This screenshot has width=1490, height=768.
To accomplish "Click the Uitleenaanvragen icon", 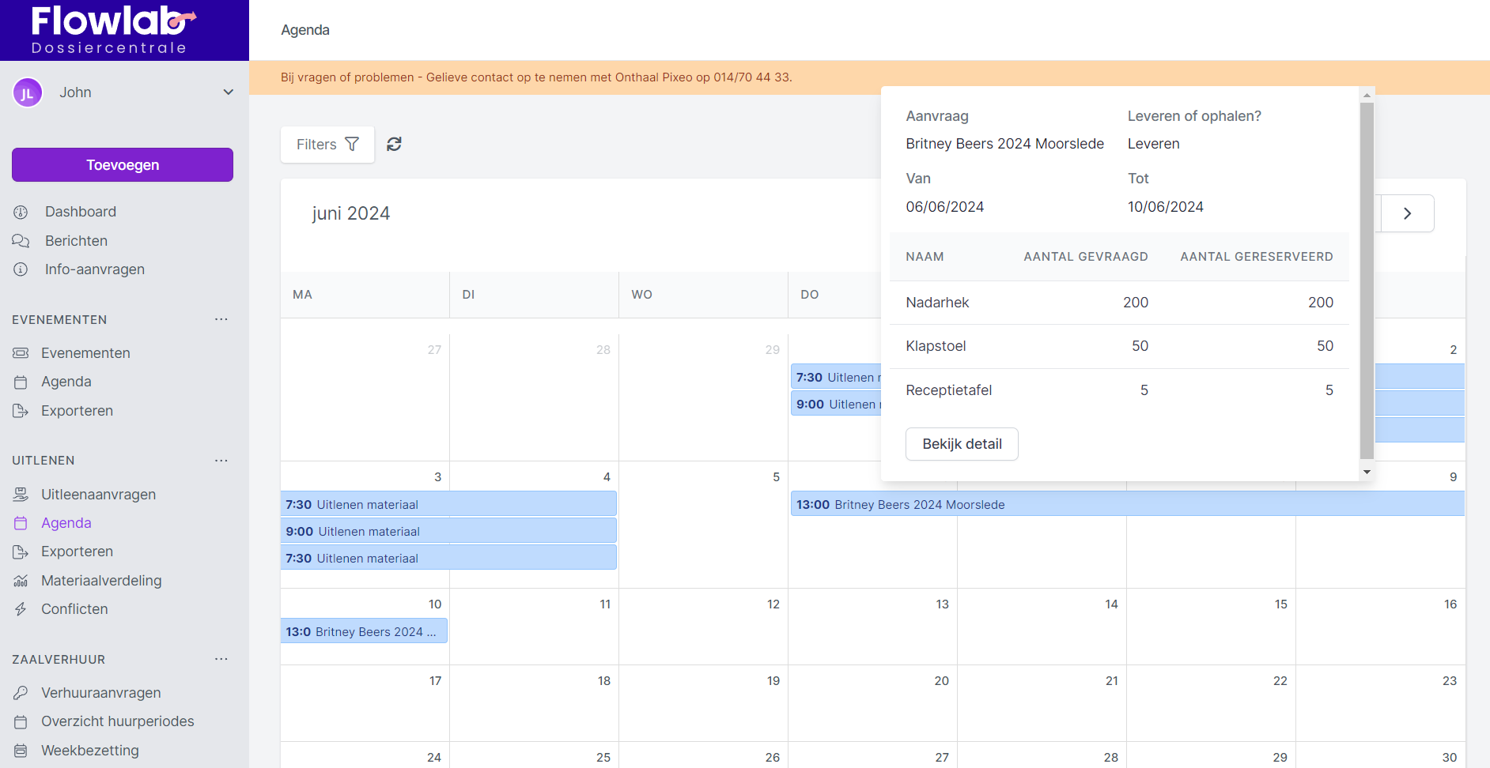I will [x=21, y=495].
